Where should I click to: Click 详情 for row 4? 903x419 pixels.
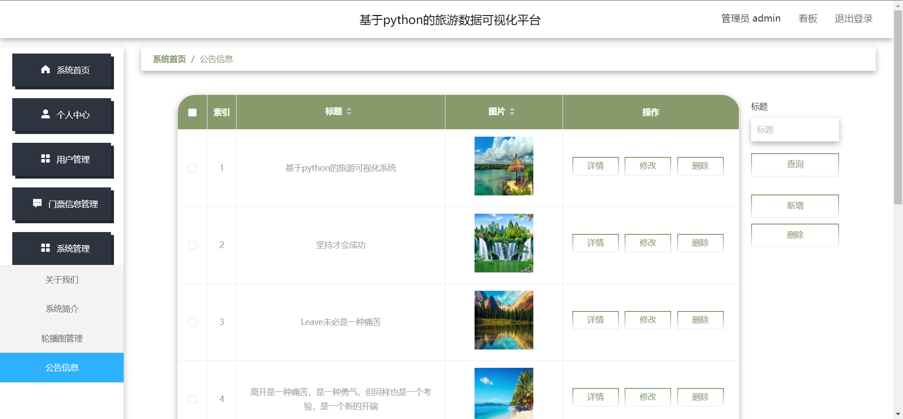tap(595, 397)
